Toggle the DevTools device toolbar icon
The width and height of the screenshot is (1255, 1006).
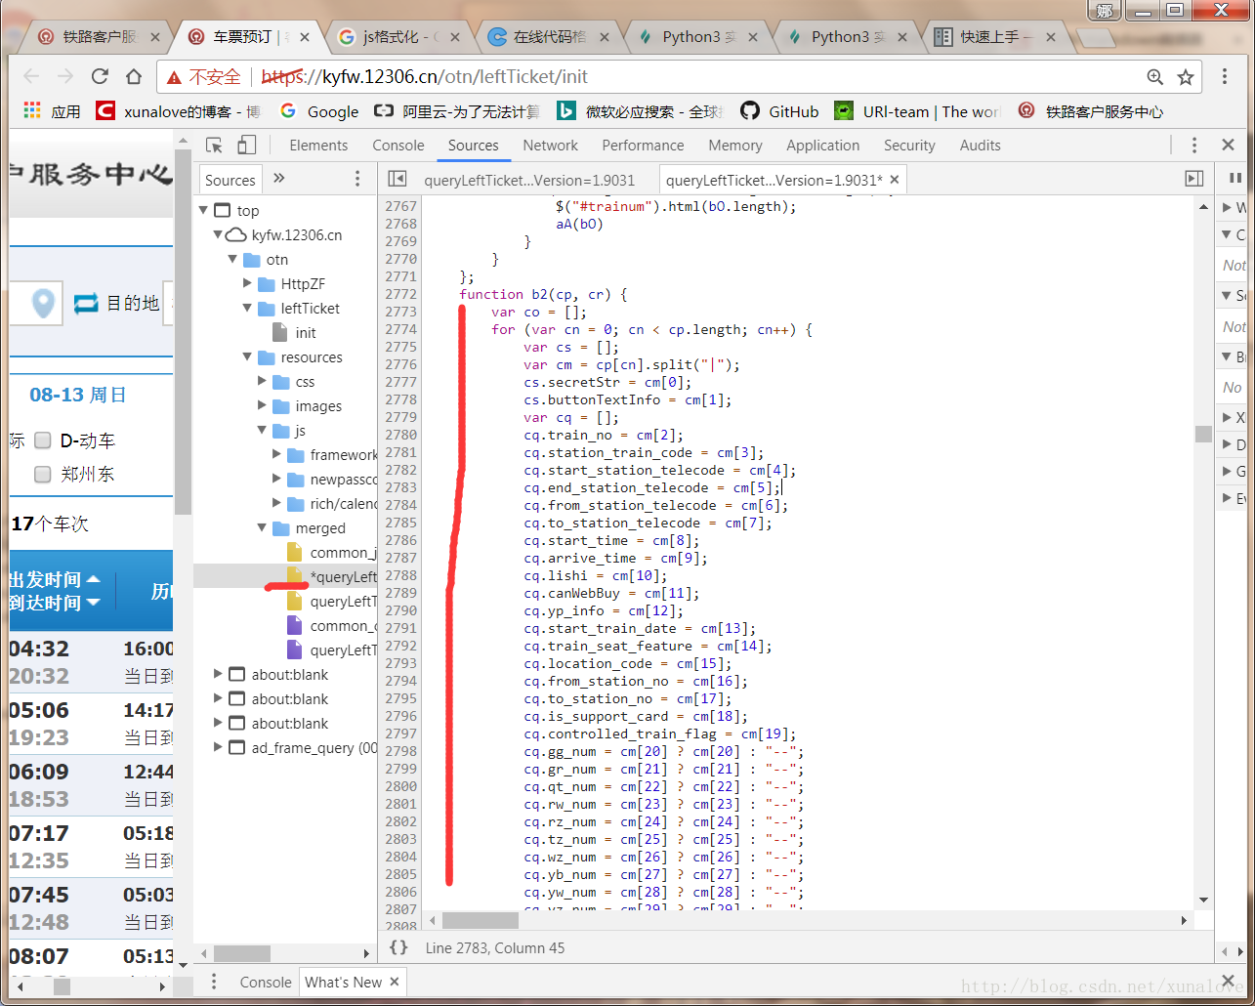pos(247,145)
